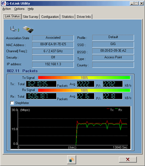
Task: Open the Help menu
Action: pos(31,9)
